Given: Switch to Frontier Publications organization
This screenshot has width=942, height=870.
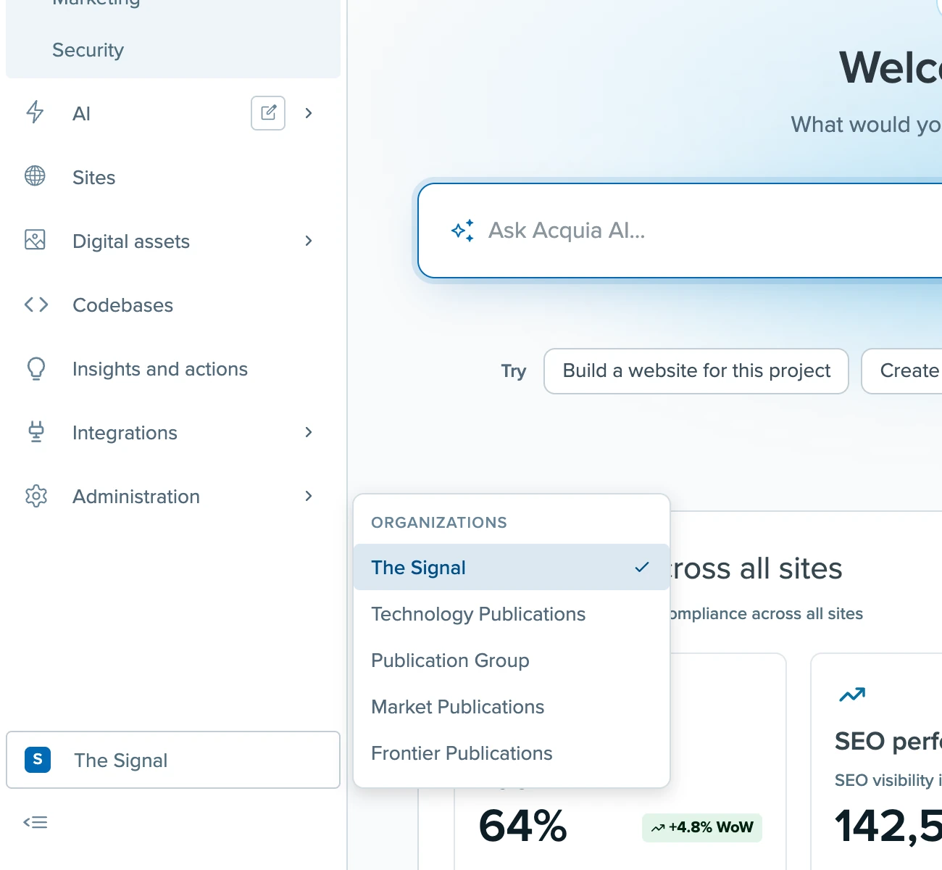Looking at the screenshot, I should (x=512, y=753).
